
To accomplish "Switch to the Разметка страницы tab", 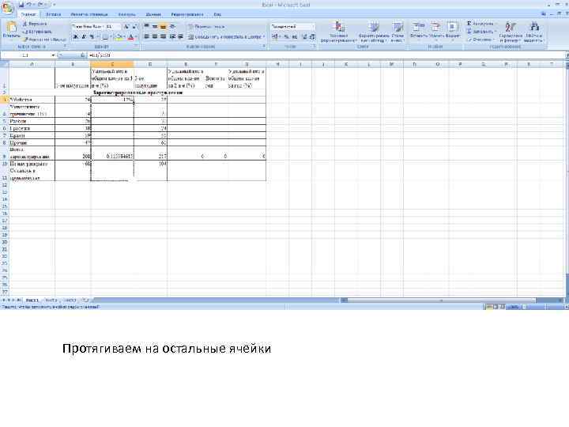I will 89,14.
